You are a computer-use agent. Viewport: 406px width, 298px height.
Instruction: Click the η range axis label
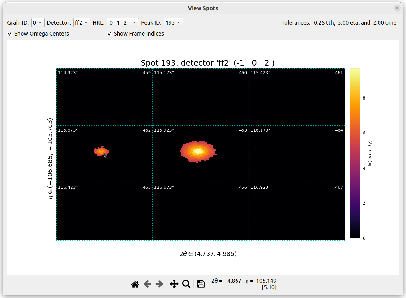(x=50, y=158)
